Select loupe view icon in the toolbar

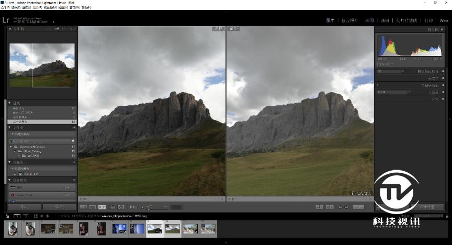pos(93,207)
